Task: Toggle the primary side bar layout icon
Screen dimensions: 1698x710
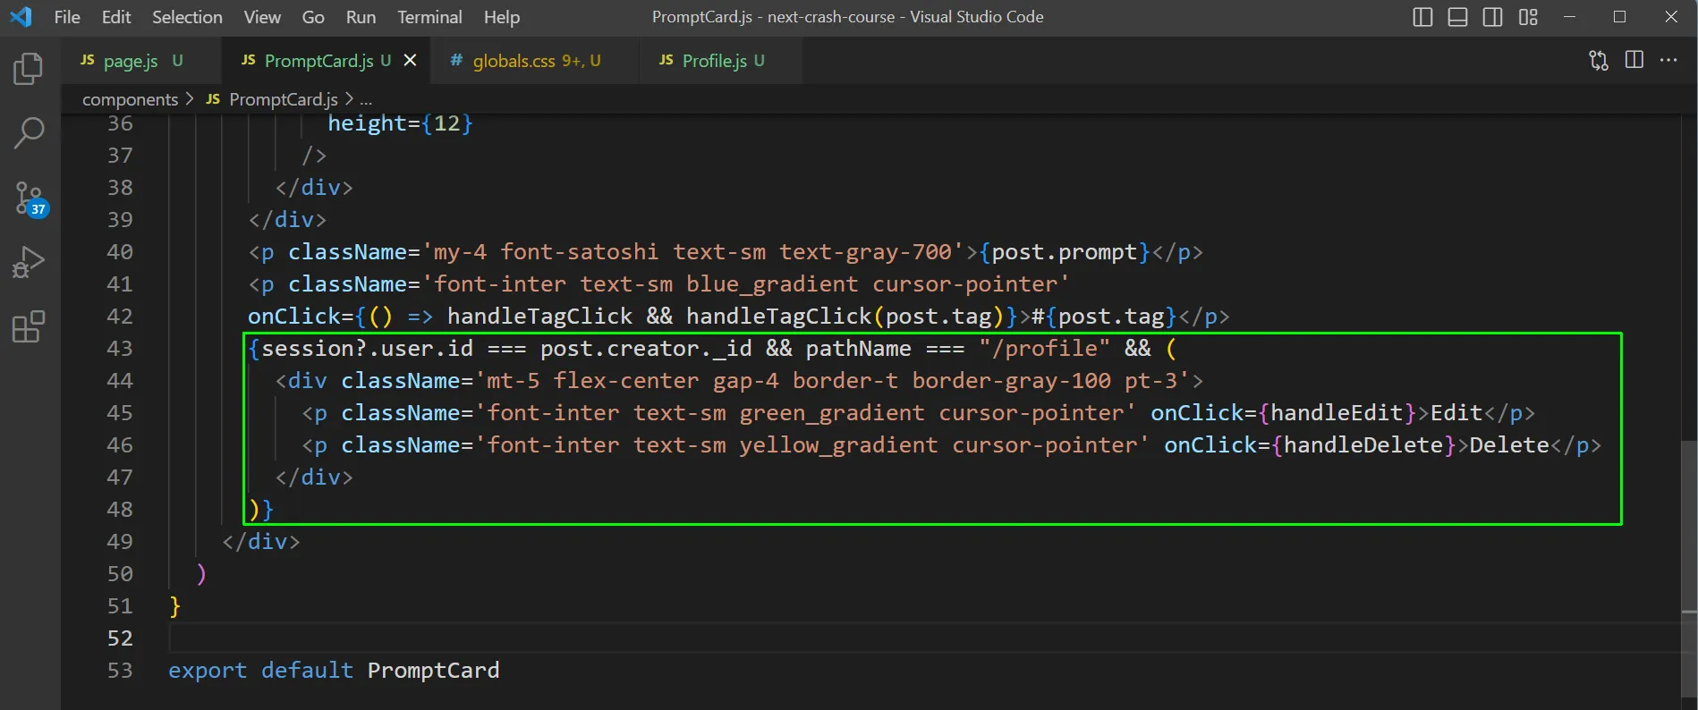Action: point(1422,17)
